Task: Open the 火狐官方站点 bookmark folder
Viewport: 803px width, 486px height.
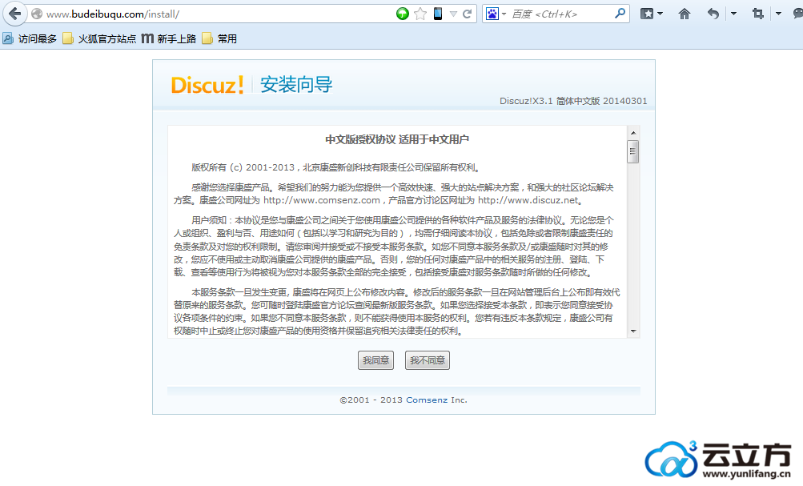Action: [99, 39]
